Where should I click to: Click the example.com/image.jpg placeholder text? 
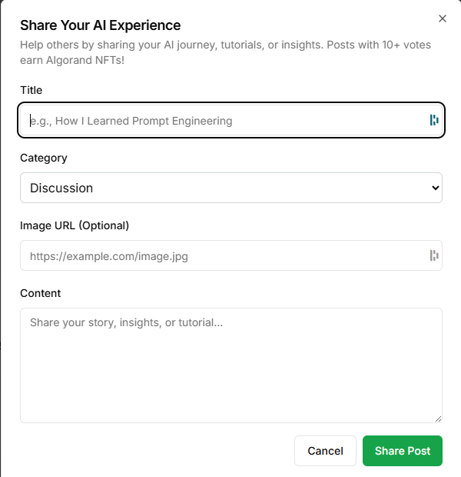click(109, 256)
